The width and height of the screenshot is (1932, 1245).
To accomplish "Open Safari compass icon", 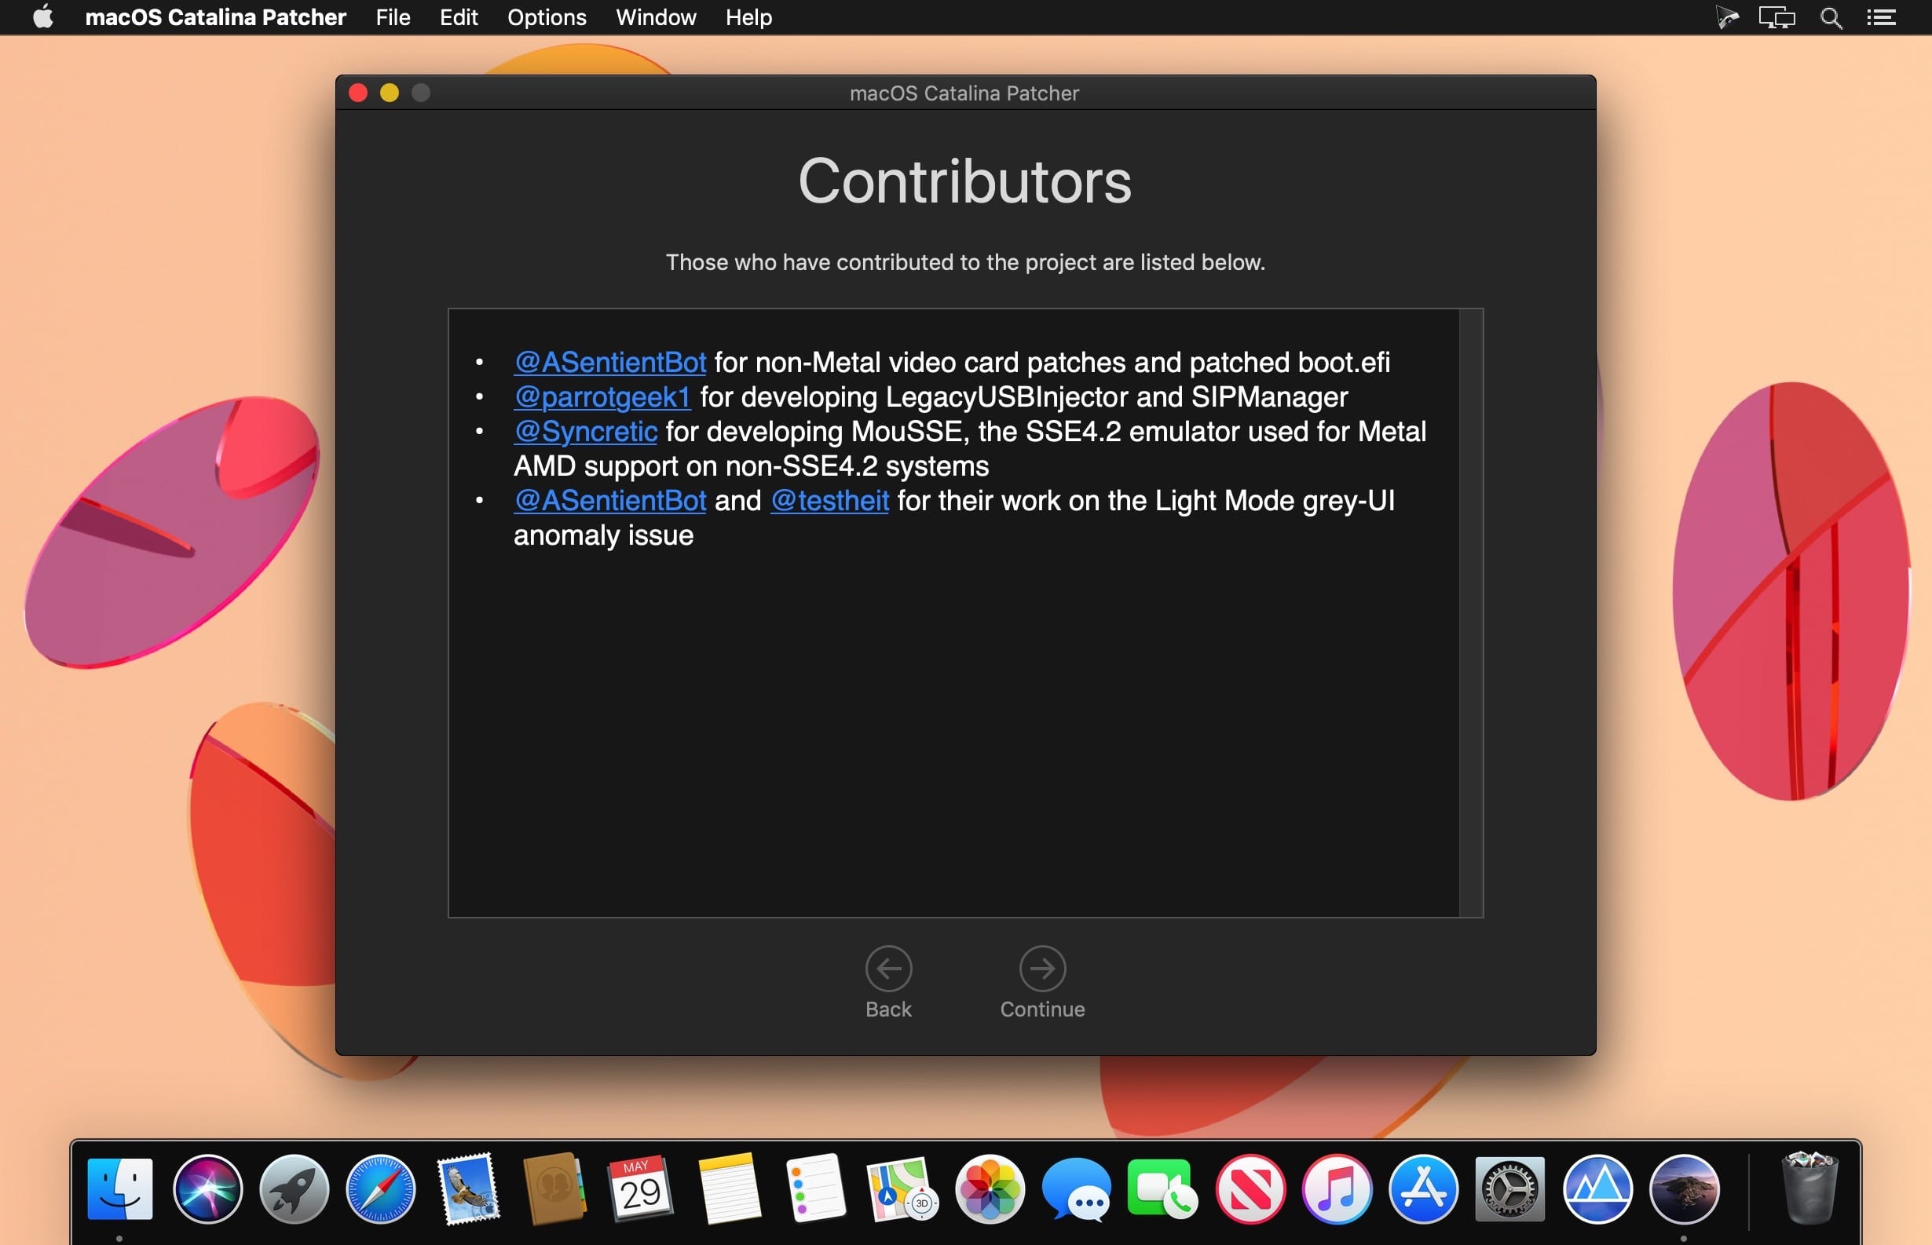I will [x=381, y=1188].
